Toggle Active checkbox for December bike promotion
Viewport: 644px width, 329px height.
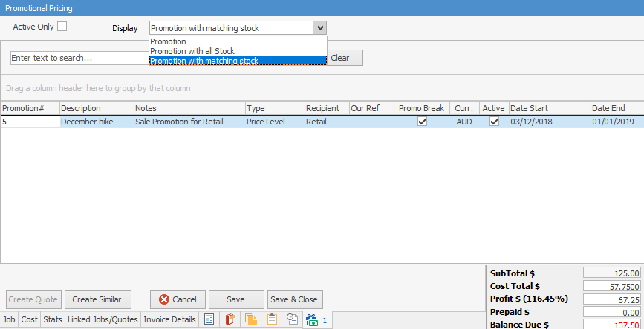click(x=495, y=122)
